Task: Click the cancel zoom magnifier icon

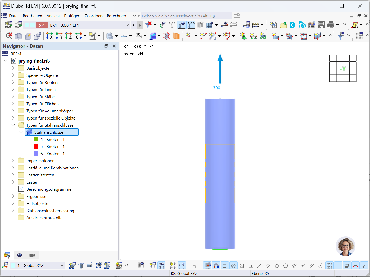Action: (x=9, y=36)
